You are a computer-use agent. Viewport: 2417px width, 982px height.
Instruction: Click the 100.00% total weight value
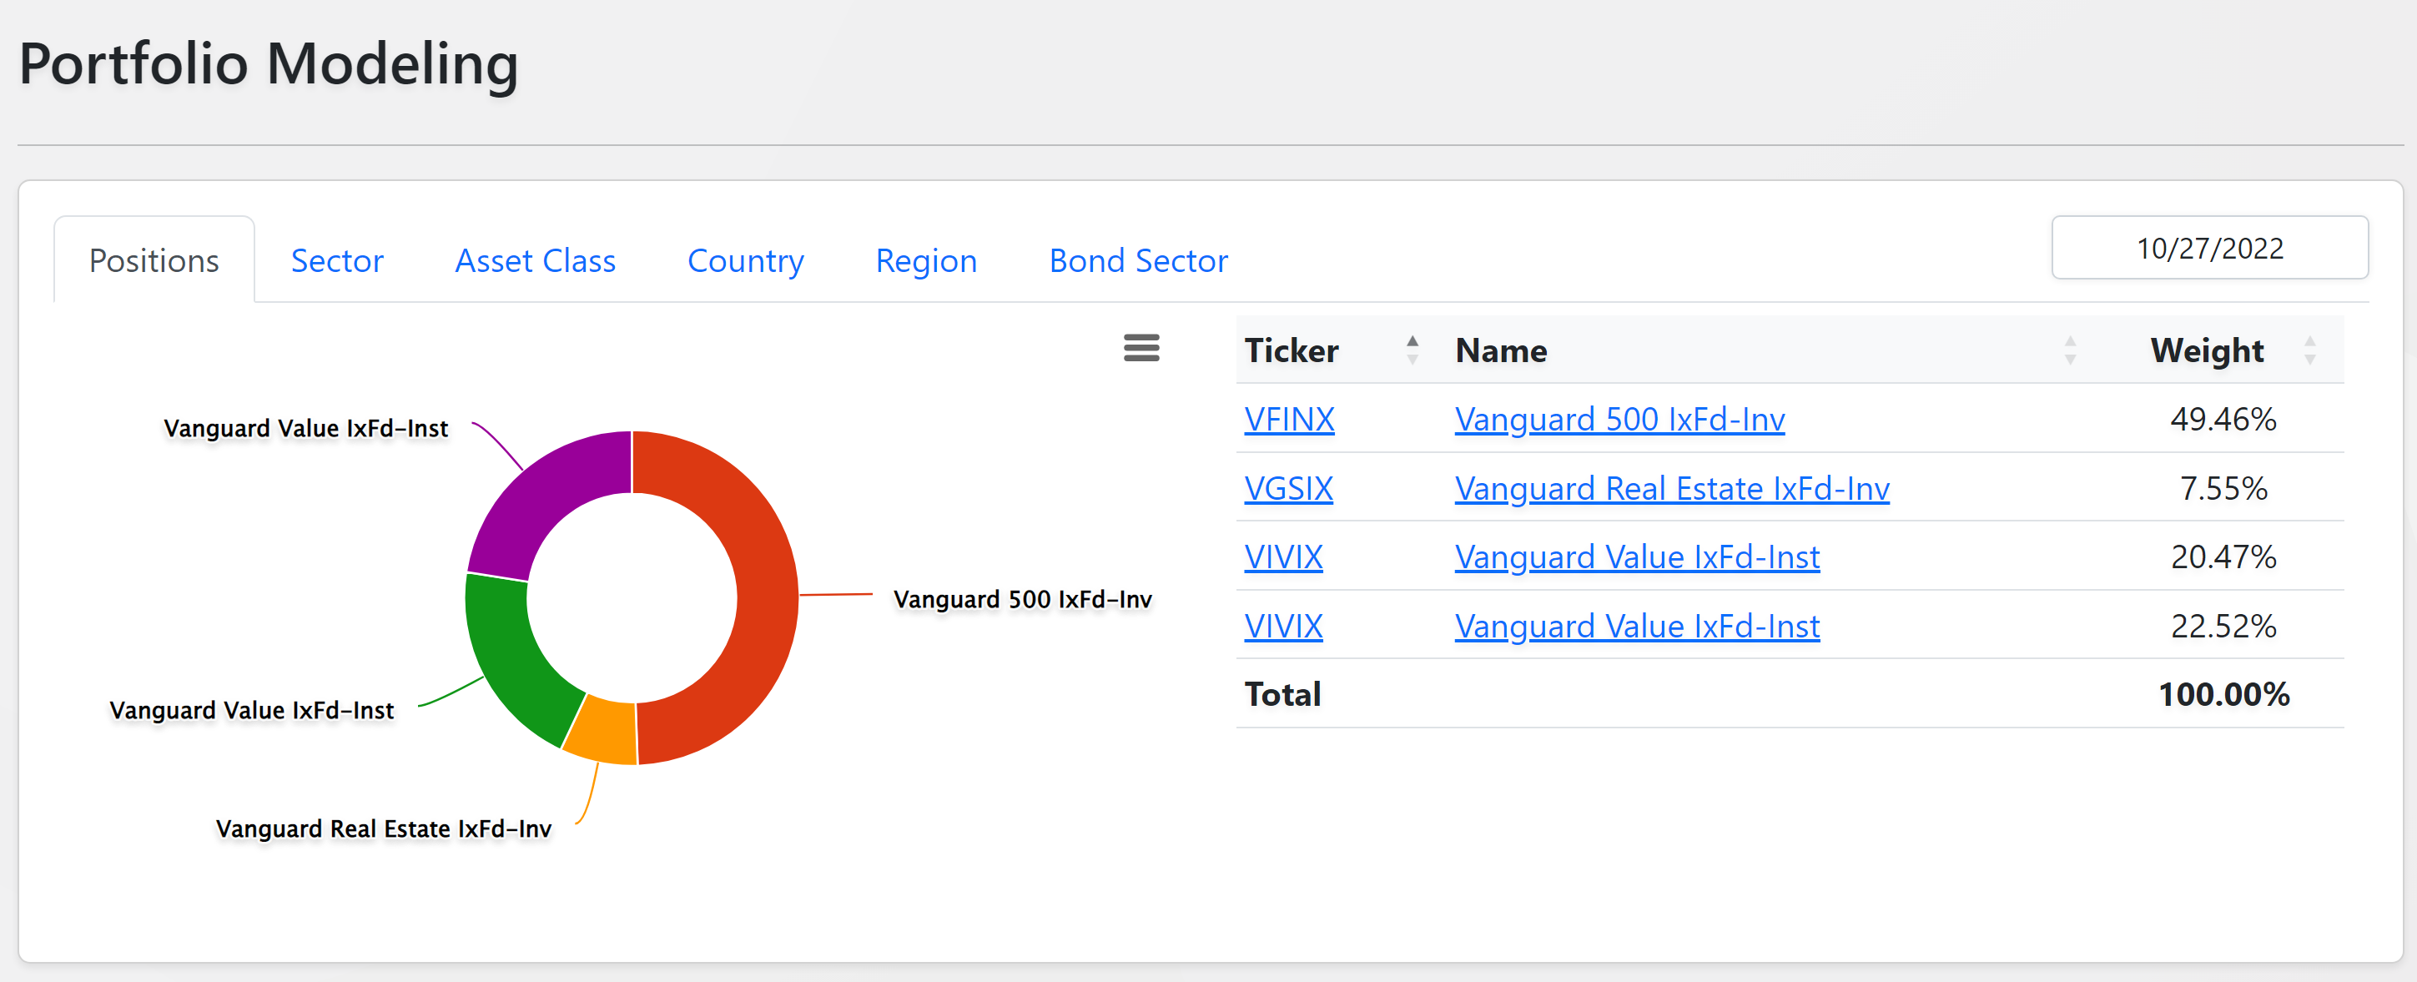2223,695
